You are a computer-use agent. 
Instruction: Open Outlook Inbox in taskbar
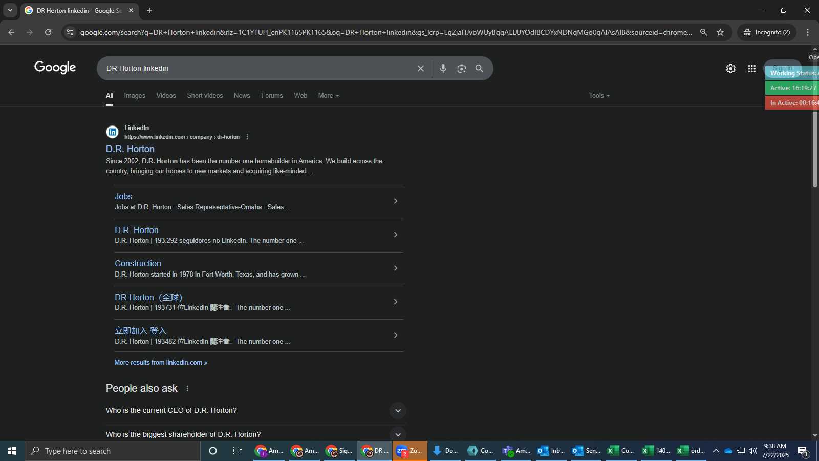pyautogui.click(x=551, y=451)
